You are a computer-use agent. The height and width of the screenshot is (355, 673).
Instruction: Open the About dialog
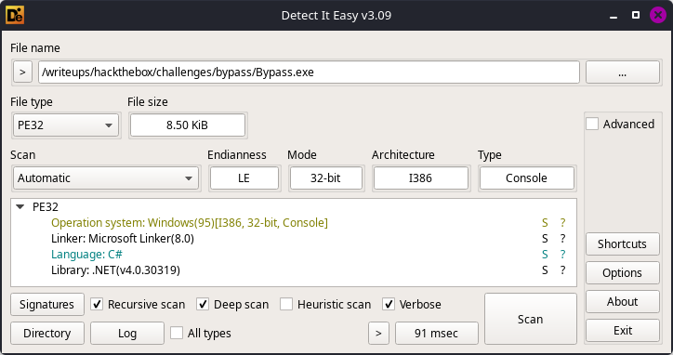(x=623, y=301)
